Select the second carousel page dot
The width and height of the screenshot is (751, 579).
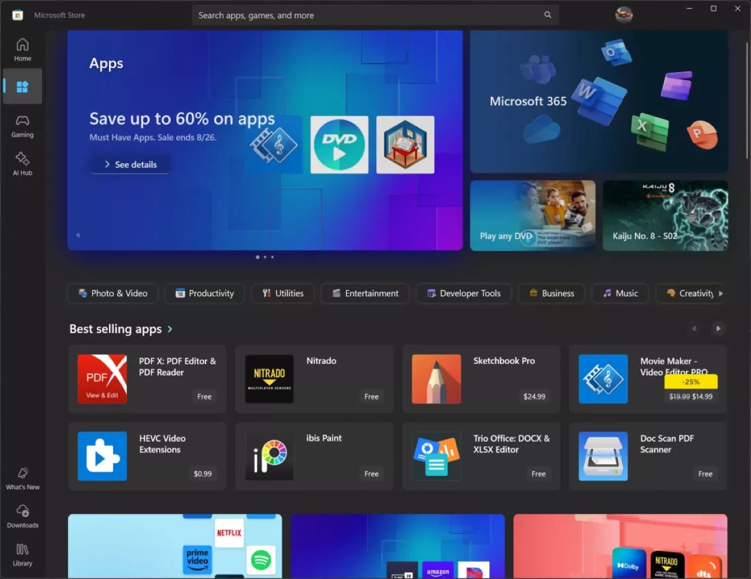(x=265, y=257)
